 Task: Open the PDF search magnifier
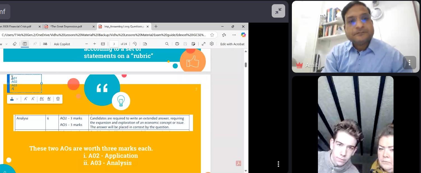tap(167, 44)
